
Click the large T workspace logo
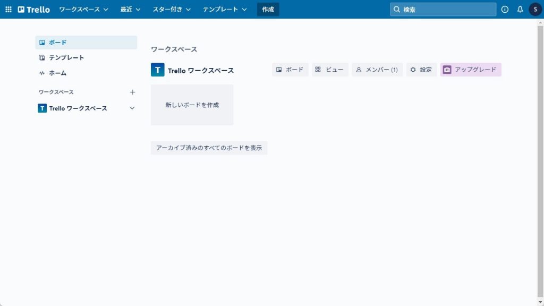click(157, 70)
